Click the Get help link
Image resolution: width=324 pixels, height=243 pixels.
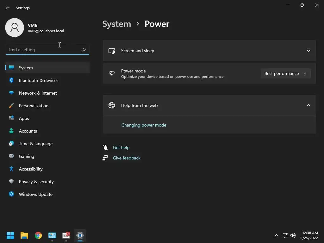(121, 147)
